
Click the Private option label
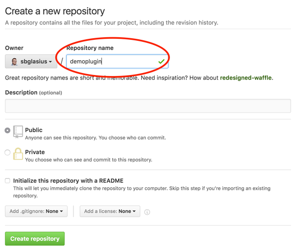(35, 152)
